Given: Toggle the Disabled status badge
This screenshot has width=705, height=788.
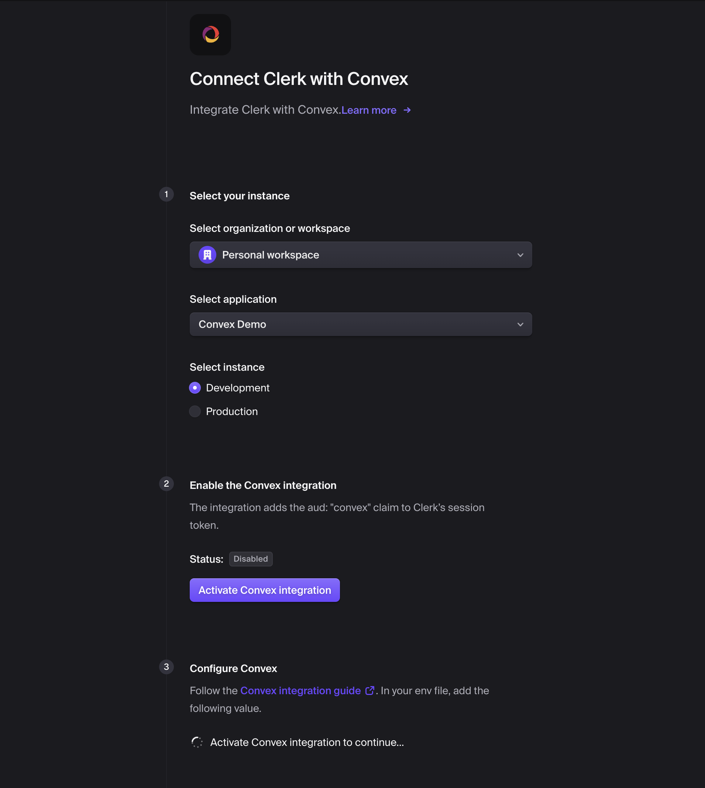Looking at the screenshot, I should (251, 559).
